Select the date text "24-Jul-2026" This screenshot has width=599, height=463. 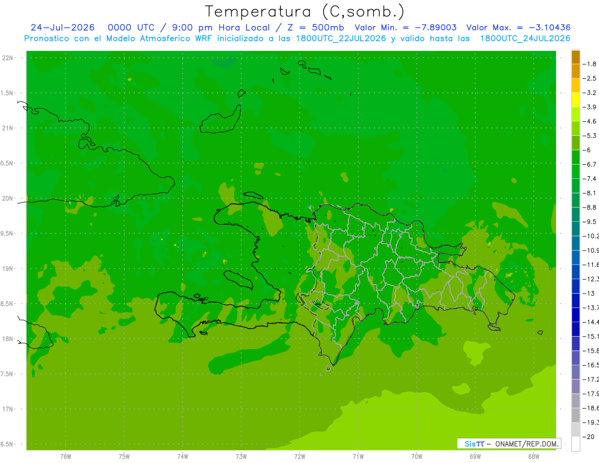pyautogui.click(x=64, y=27)
